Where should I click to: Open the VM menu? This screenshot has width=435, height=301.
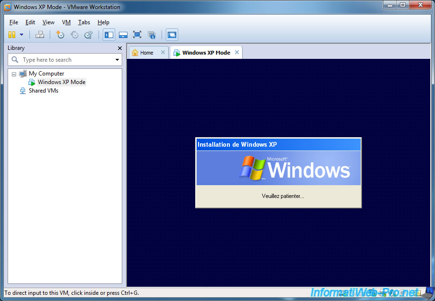pyautogui.click(x=66, y=22)
